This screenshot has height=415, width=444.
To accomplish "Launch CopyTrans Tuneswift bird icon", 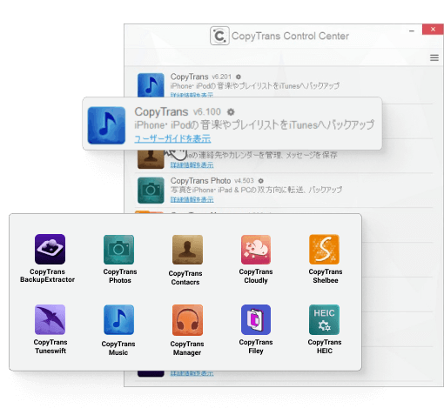I will [x=50, y=319].
